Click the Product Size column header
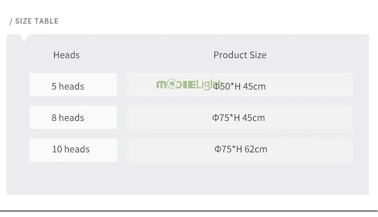Viewport: 378px width, 217px height. coord(240,55)
